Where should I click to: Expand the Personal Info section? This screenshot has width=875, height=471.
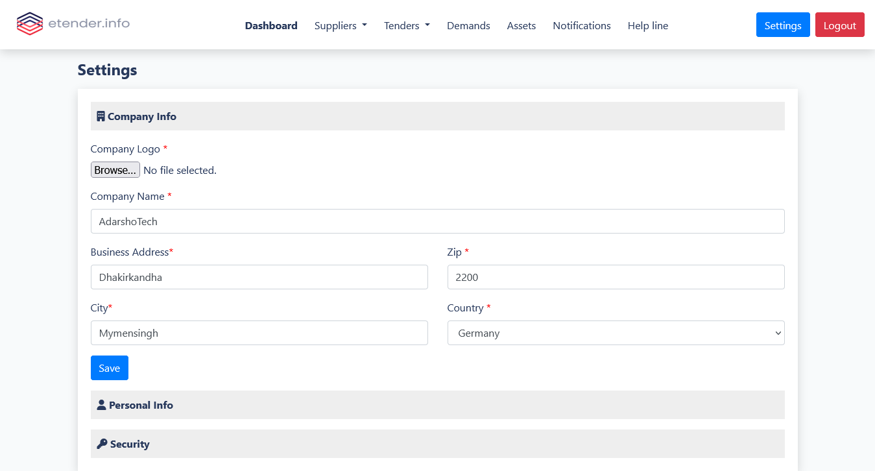click(437, 405)
